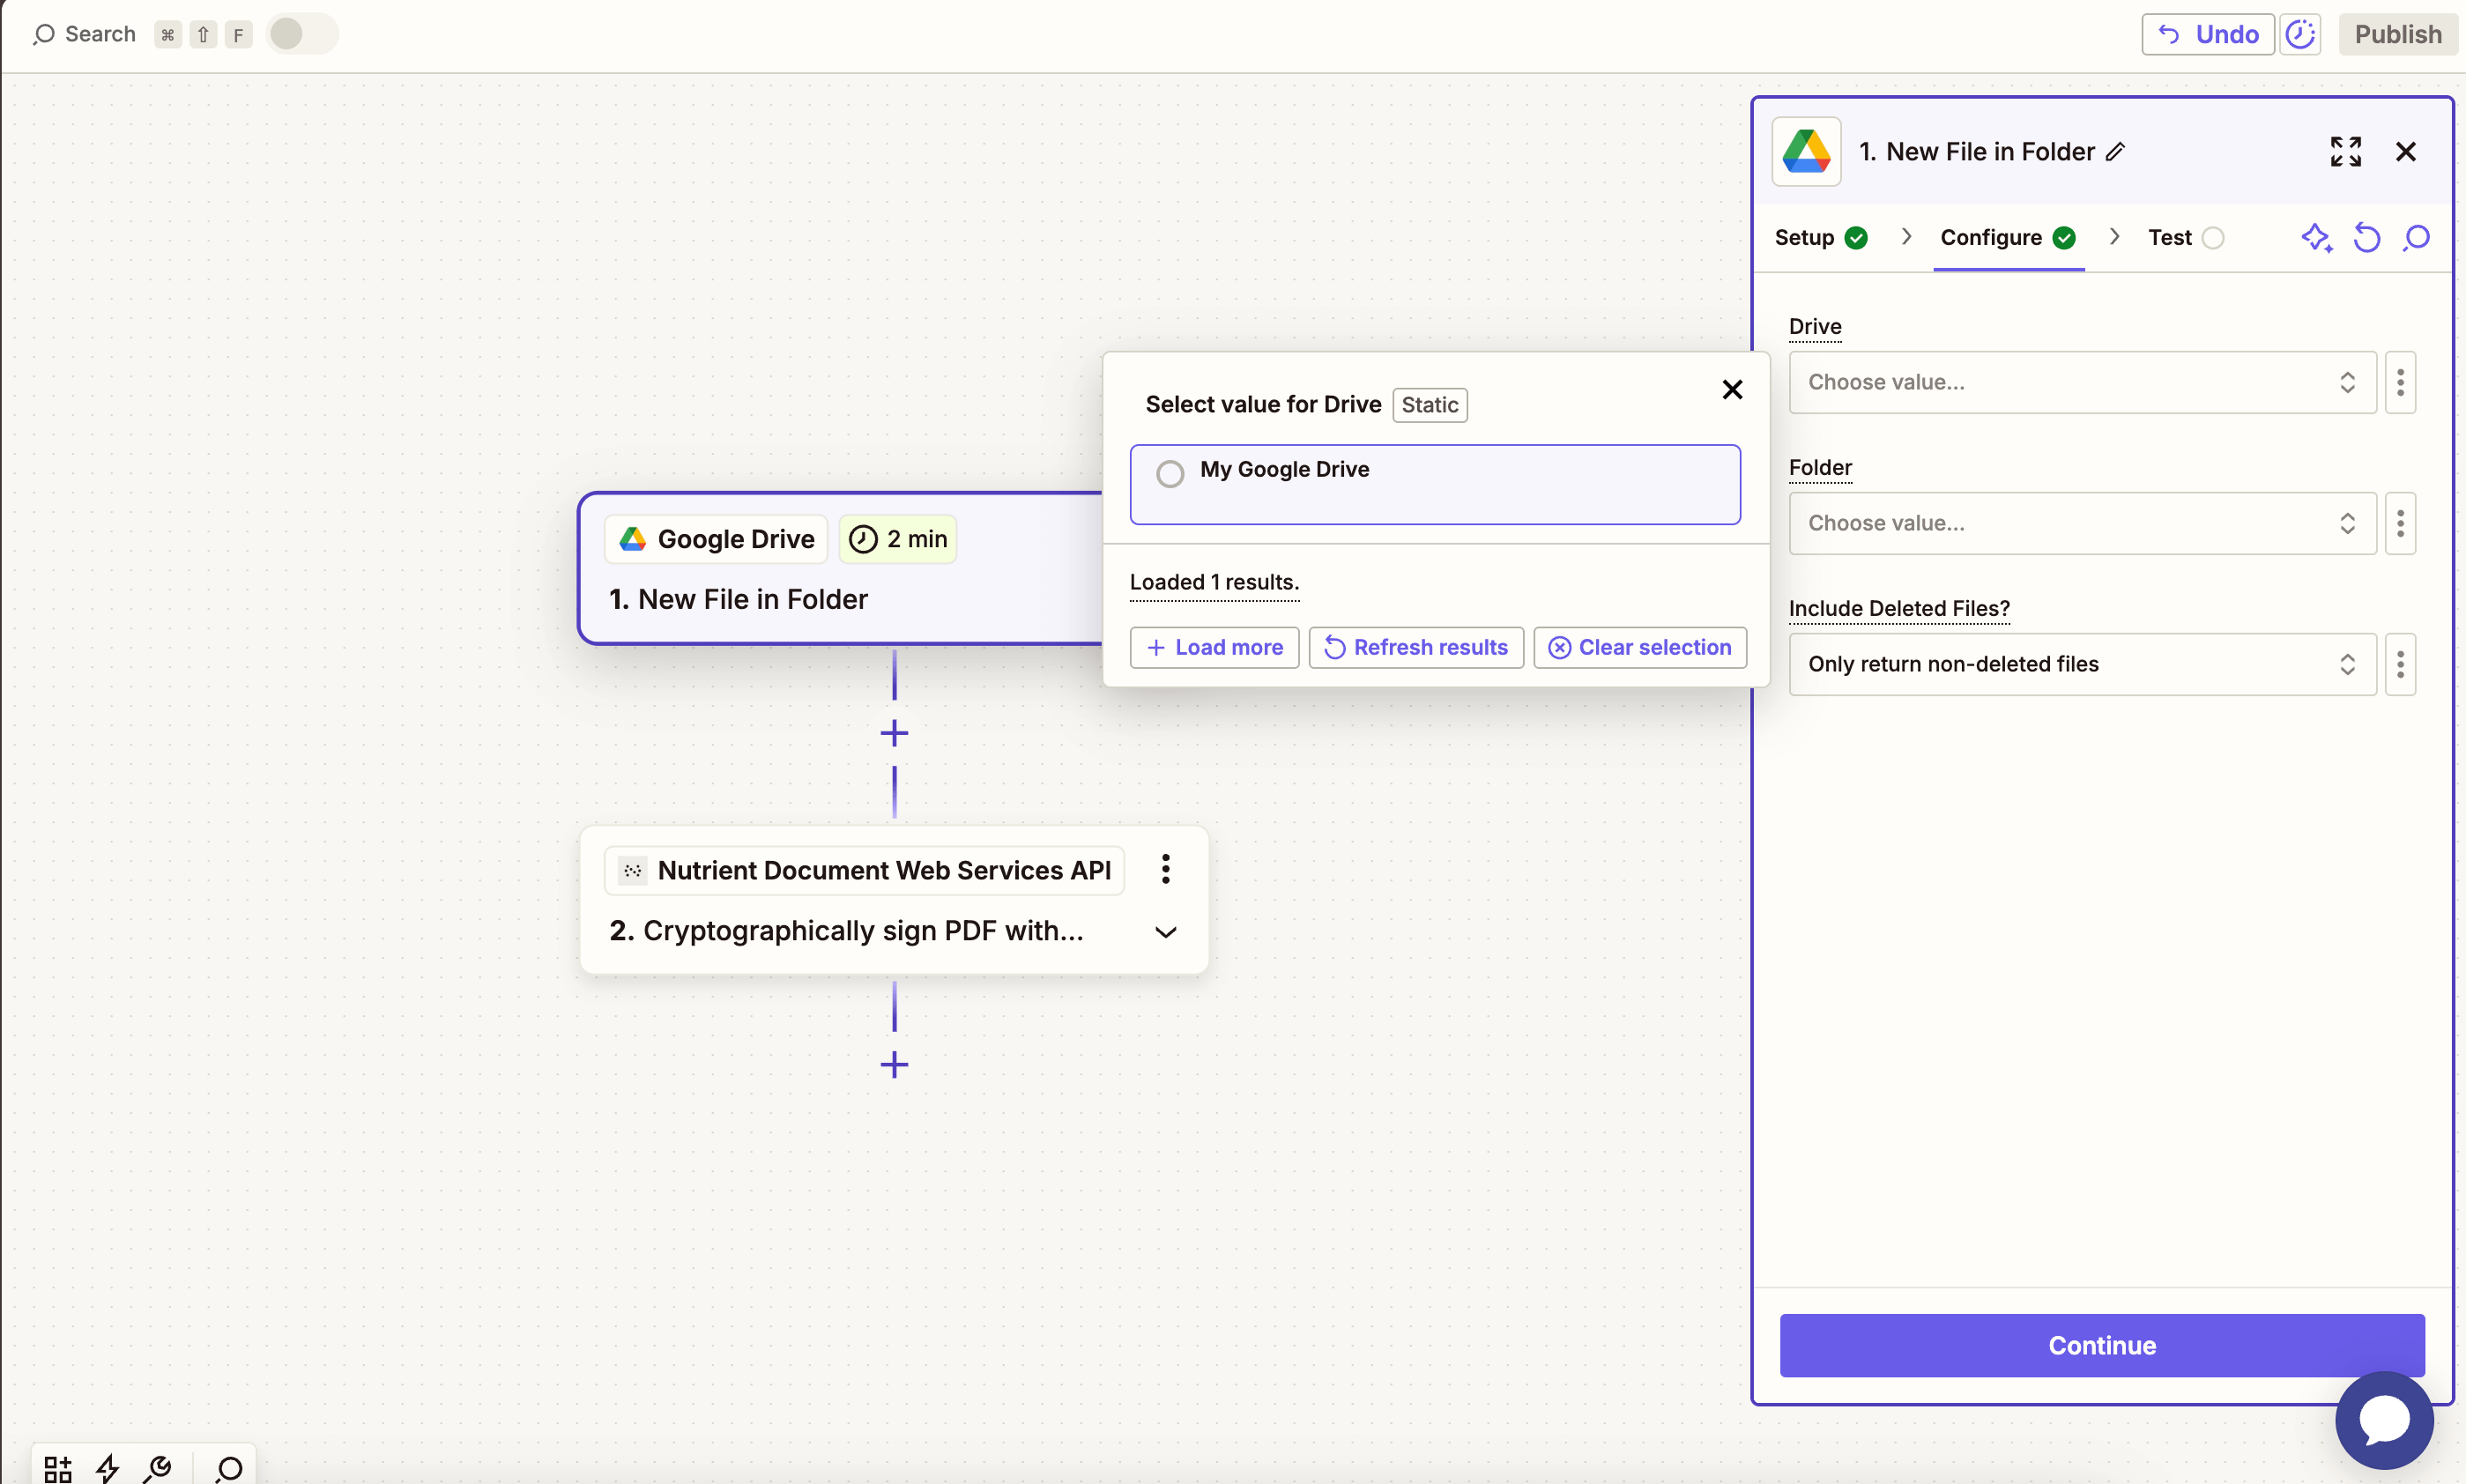This screenshot has height=1484, width=2466.
Task: Click Load more button
Action: pos(1214,647)
